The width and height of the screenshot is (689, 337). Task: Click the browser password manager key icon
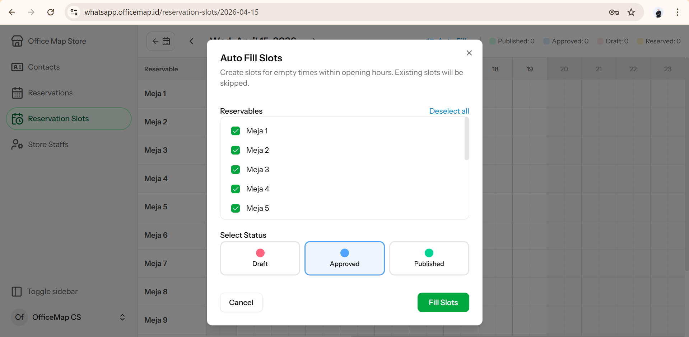click(614, 12)
